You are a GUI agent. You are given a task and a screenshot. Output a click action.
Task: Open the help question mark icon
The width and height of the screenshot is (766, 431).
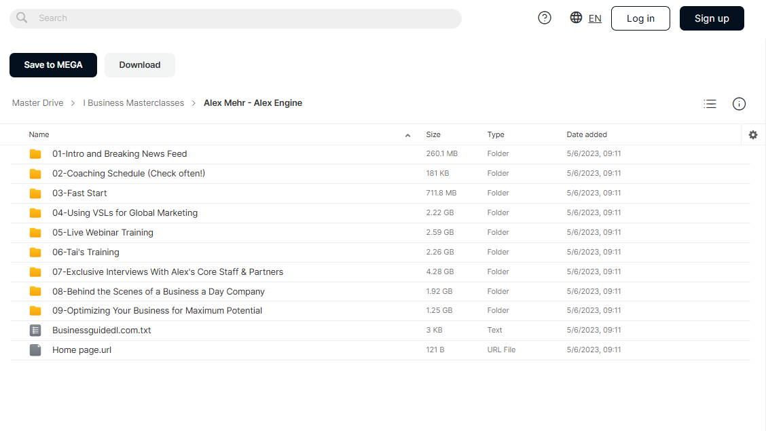[x=544, y=18]
